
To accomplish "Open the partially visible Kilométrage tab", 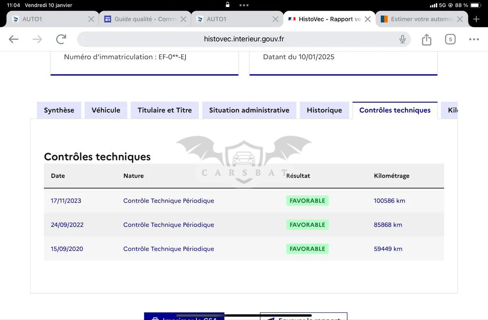I will pos(450,110).
